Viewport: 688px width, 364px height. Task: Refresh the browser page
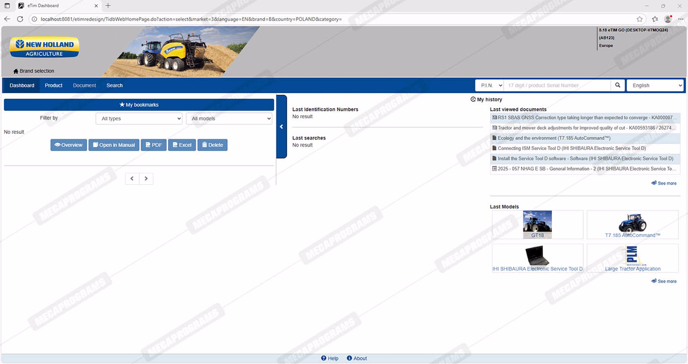(20, 19)
